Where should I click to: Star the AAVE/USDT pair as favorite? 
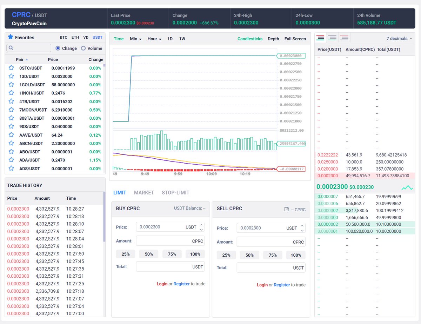pyautogui.click(x=11, y=135)
